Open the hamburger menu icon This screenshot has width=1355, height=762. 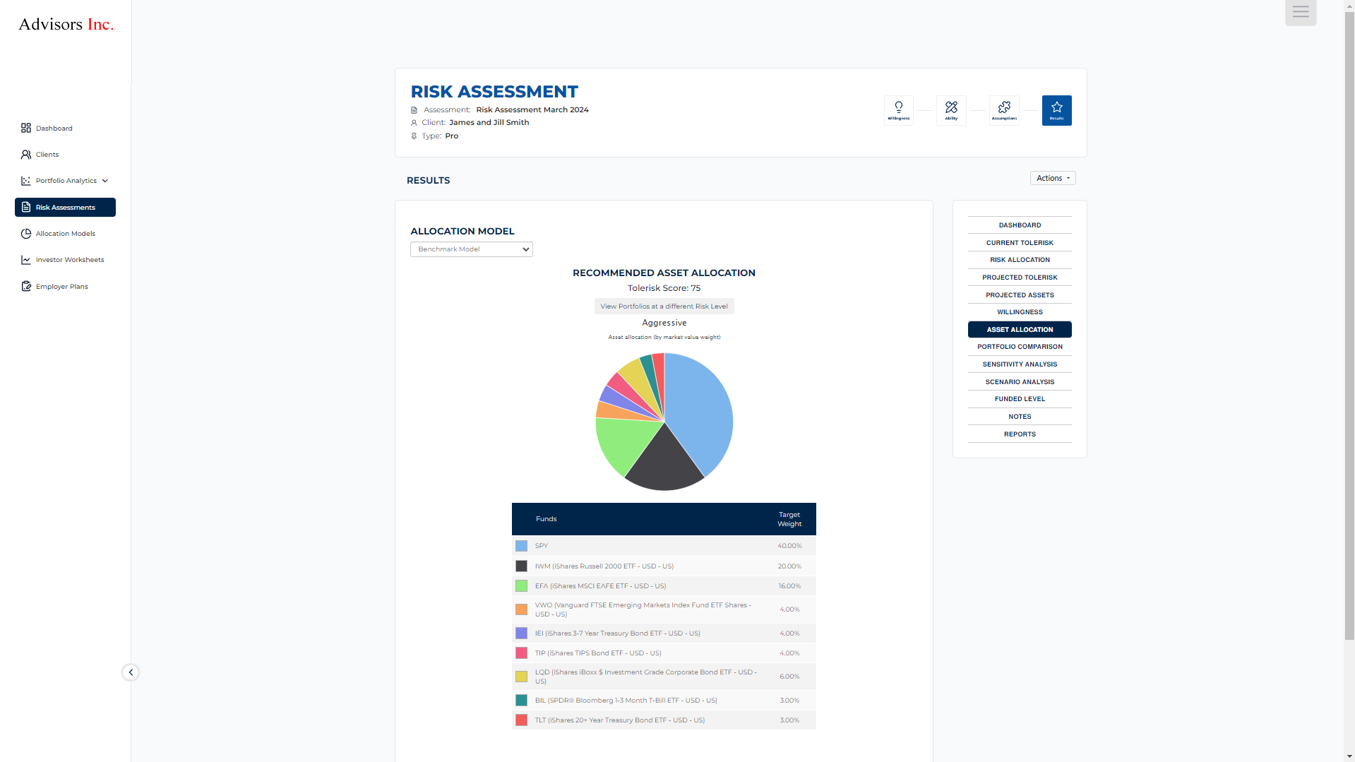coord(1301,12)
